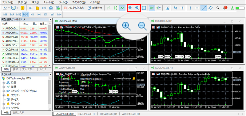Open the chart type dropdown arrow
This screenshot has width=246, height=116.
pyautogui.click(x=9, y=8)
